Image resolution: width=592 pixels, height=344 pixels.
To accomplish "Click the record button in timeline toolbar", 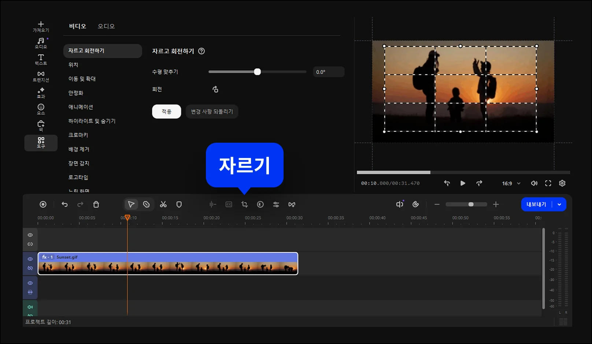I will click(43, 205).
